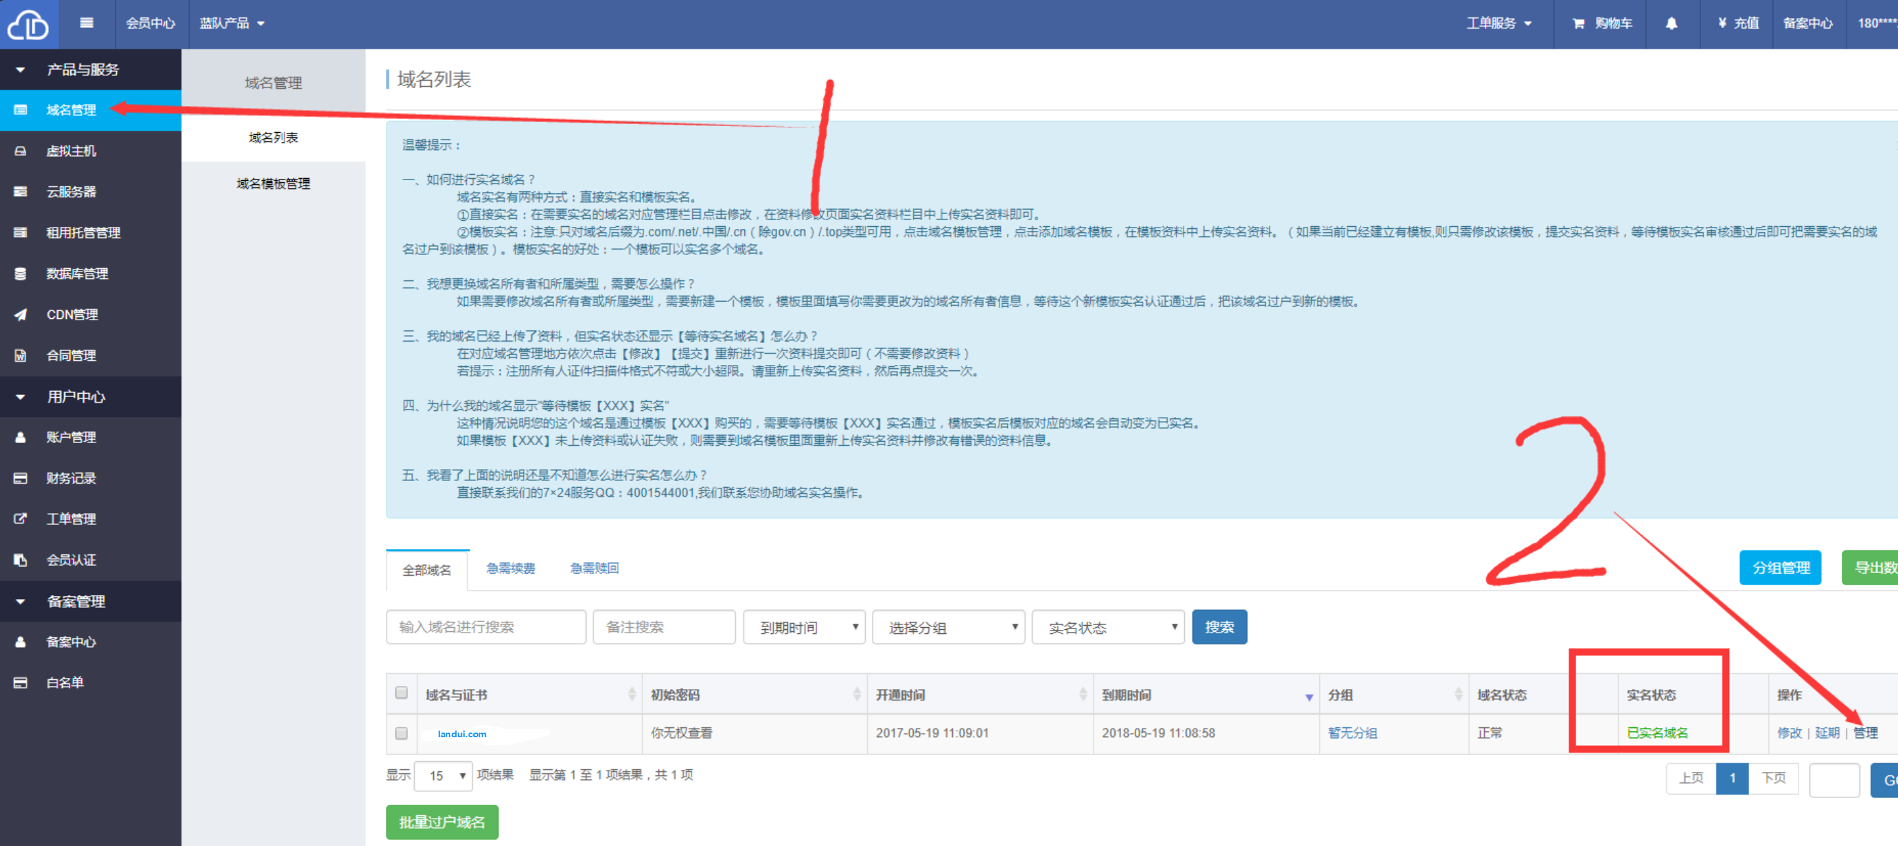Click the cloud logo icon

[x=28, y=24]
